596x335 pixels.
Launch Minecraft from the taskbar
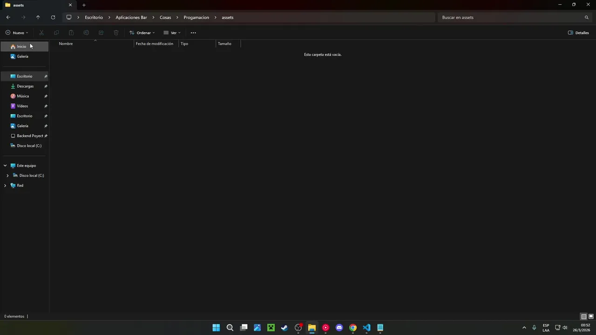[x=271, y=328]
